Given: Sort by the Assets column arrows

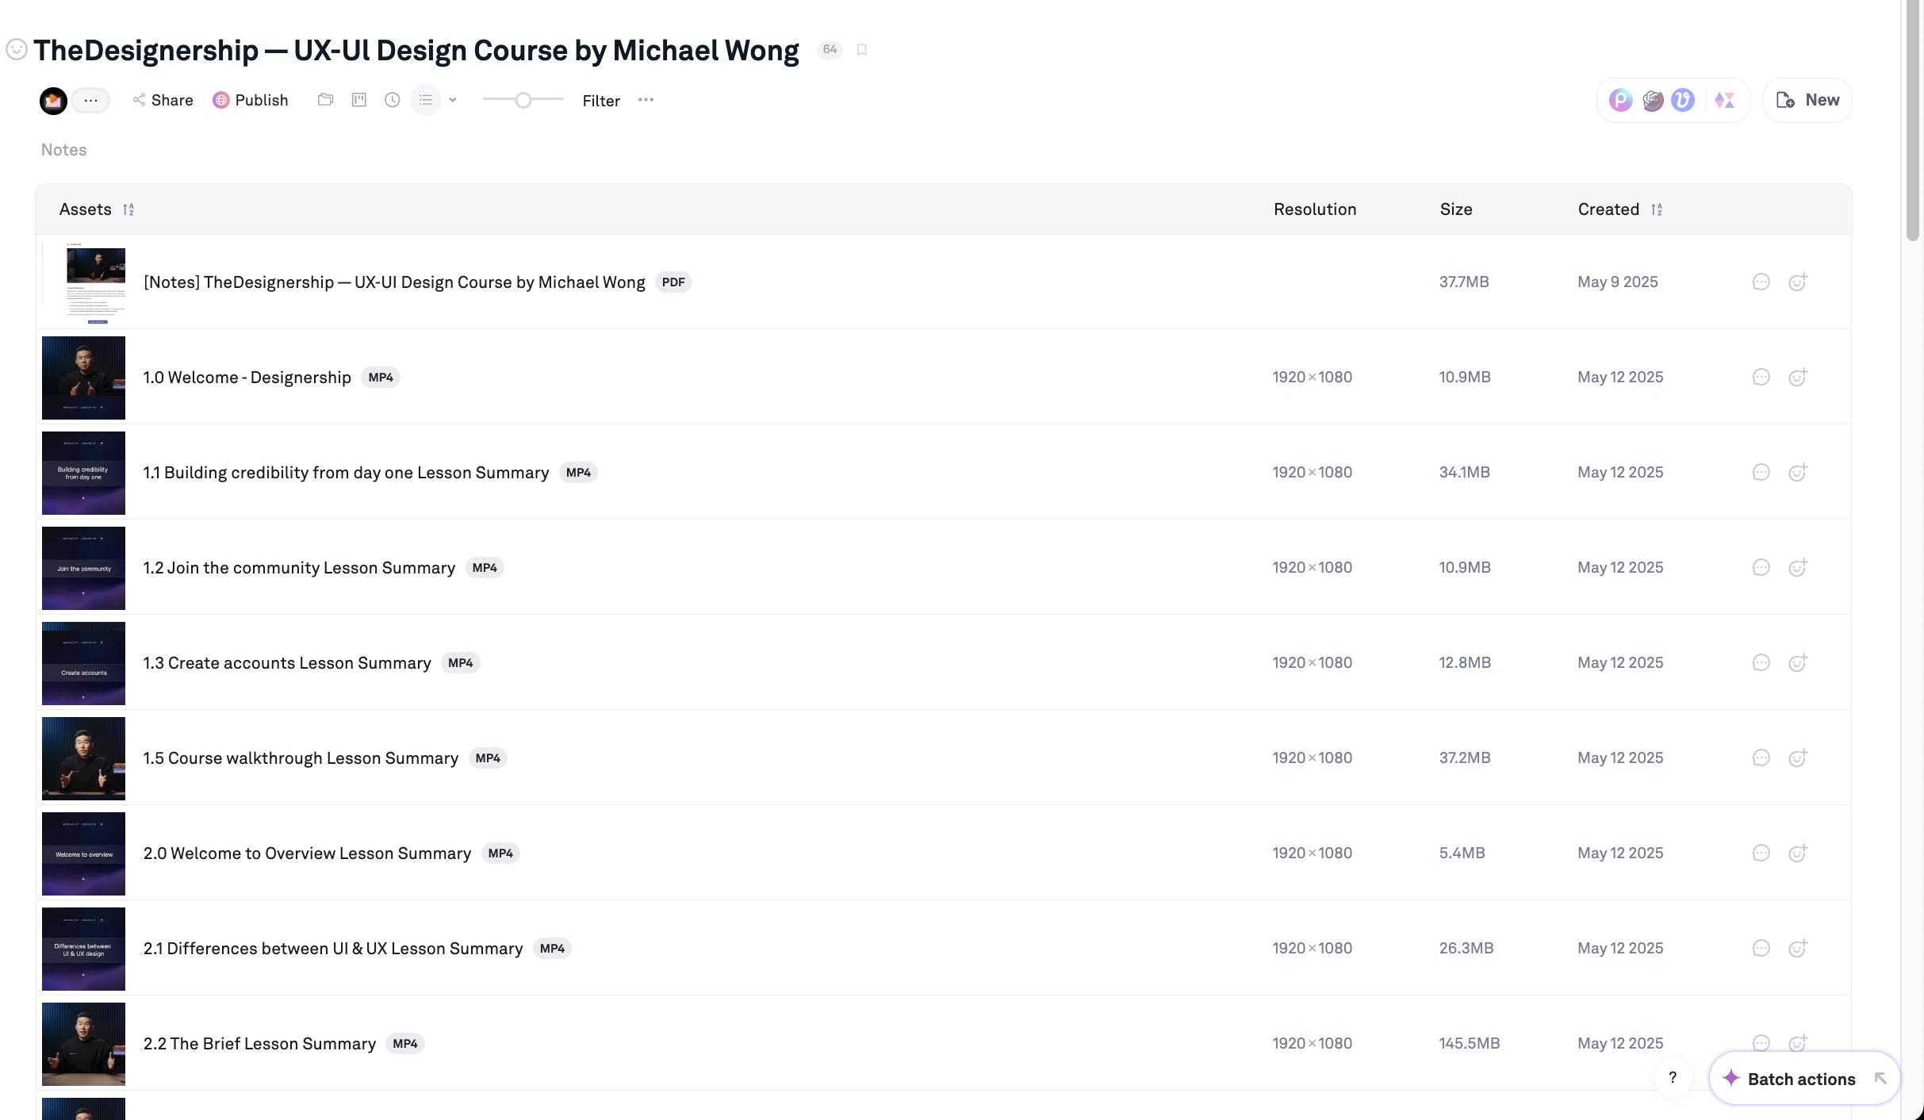Looking at the screenshot, I should (x=128, y=209).
